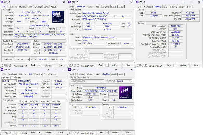Click the CPU-Z title icon in Graphics-tab window
The height and width of the screenshot is (135, 203).
(69, 70)
